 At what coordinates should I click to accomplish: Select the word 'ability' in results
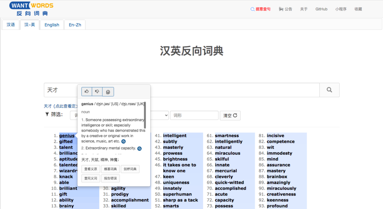(66, 200)
